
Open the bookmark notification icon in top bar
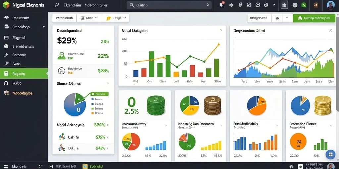221,5
